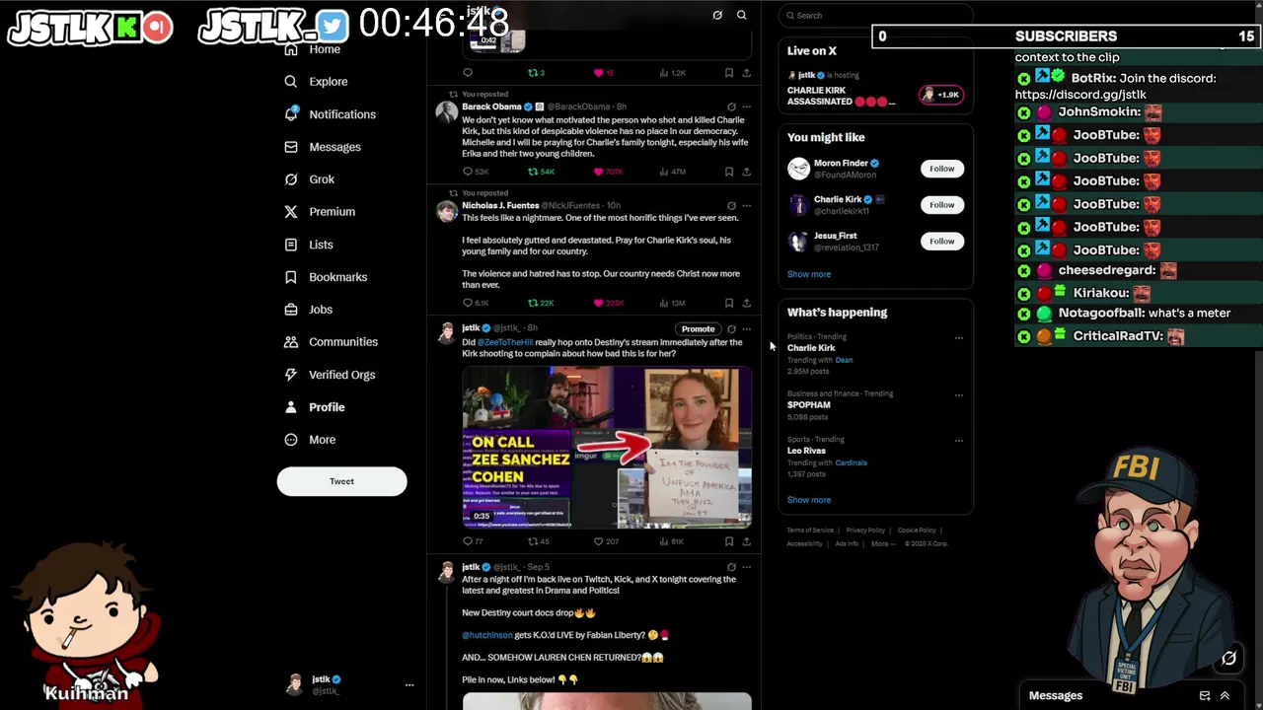
Task: Show more suggested accounts under You might like
Action: tap(809, 274)
